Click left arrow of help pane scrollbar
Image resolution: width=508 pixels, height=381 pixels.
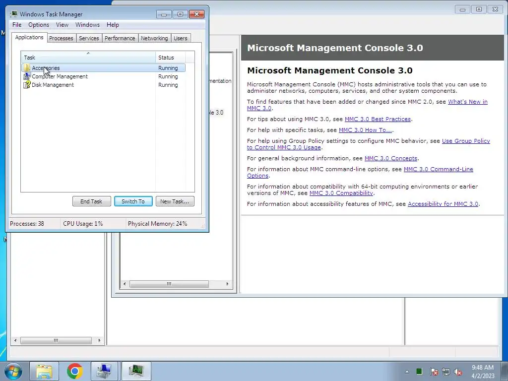tap(125, 284)
